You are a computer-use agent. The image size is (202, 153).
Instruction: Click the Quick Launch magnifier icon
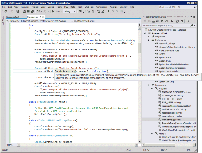tap(195, 7)
